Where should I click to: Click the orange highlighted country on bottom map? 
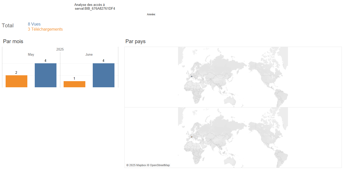coord(191,137)
